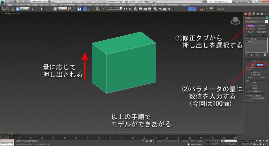
Task: Click the extrude Amount input field
Action: click(260, 64)
